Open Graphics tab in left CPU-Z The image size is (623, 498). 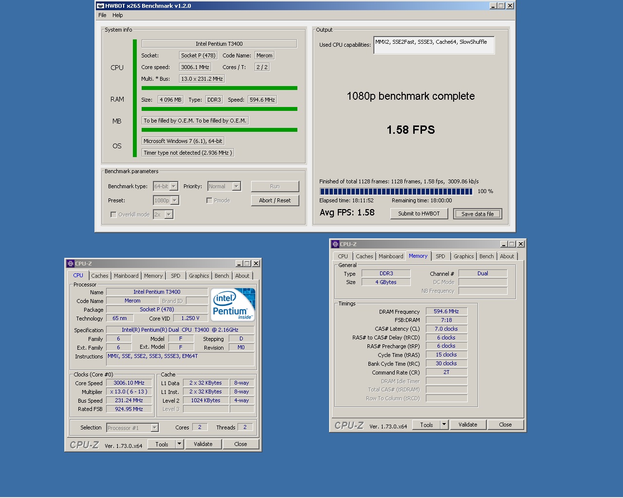pos(199,276)
